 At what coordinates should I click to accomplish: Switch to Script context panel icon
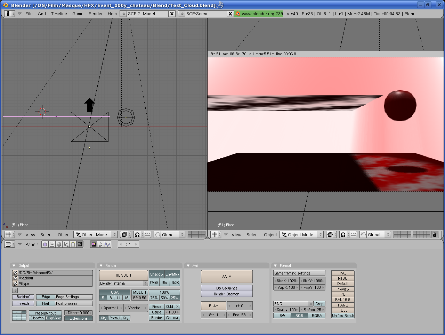(52, 244)
